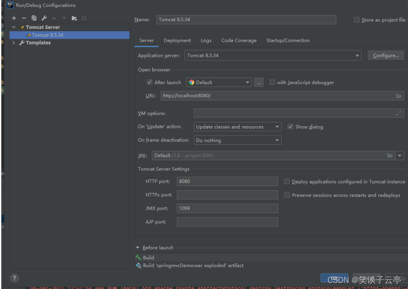Click the HTTPs port field
Viewport: 408px width, 289px height.
click(227, 195)
